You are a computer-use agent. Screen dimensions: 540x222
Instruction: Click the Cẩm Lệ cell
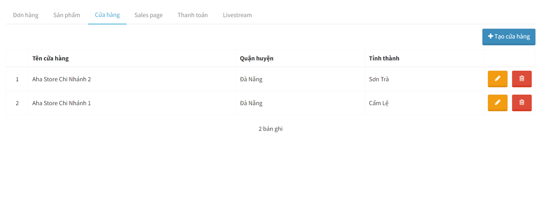tap(425, 103)
